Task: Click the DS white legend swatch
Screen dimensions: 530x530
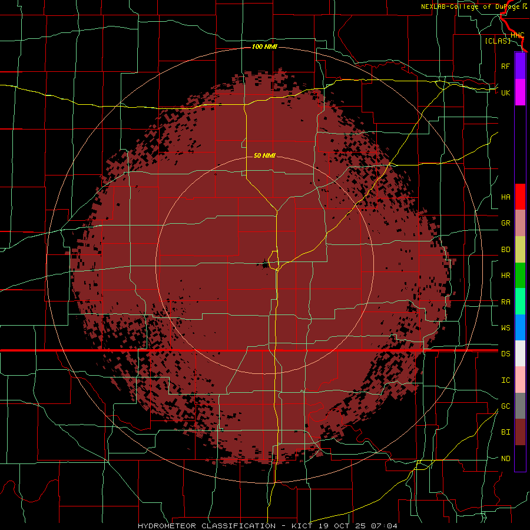Action: click(x=520, y=353)
